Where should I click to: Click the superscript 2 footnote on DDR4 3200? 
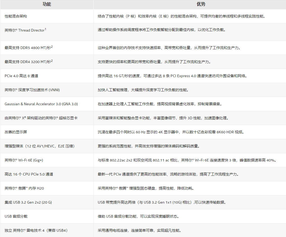51,60
